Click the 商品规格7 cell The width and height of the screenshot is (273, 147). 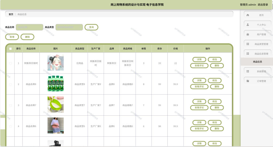click(128, 105)
